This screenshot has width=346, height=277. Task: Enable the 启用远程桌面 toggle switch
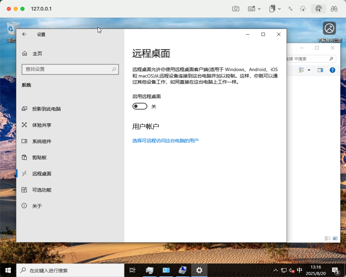(x=140, y=106)
